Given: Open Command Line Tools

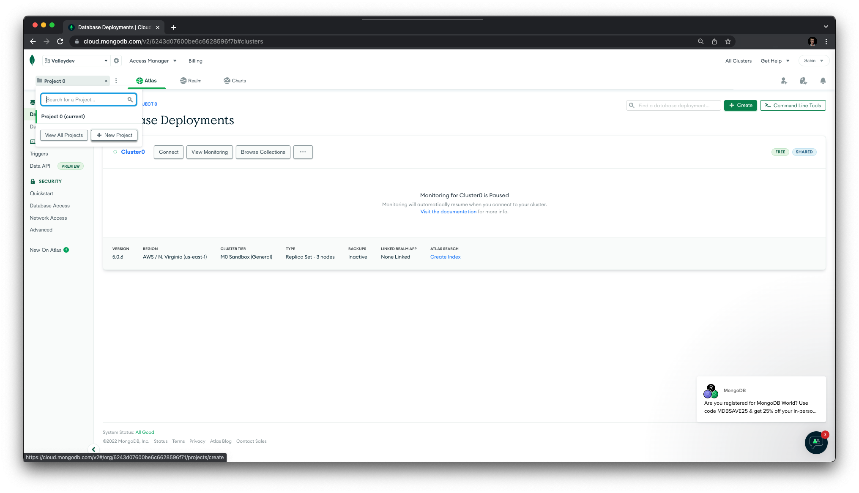Looking at the screenshot, I should 793,105.
